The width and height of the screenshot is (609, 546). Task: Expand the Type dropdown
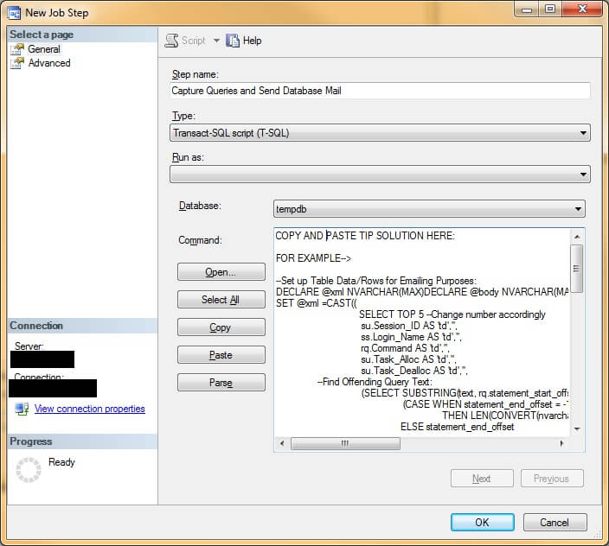380,133
